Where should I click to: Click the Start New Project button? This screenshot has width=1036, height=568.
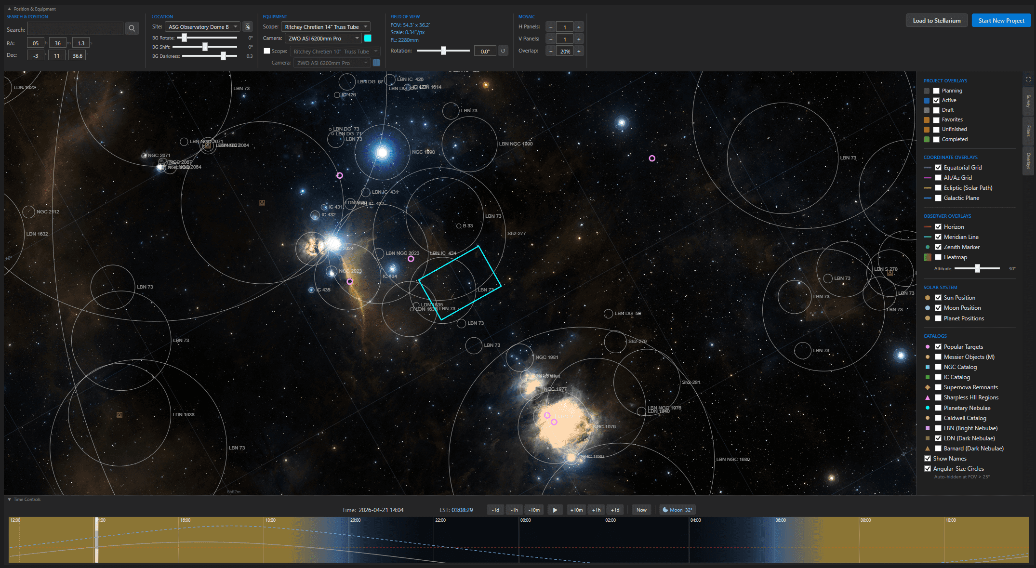pos(1001,21)
